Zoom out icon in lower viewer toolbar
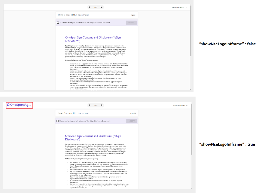Image resolution: width=259 pixels, height=193 pixels. click(x=89, y=105)
